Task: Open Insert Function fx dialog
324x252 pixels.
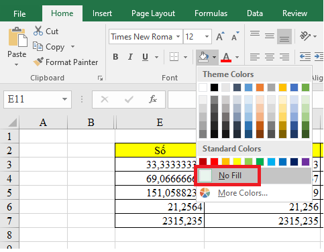Action: [153, 99]
